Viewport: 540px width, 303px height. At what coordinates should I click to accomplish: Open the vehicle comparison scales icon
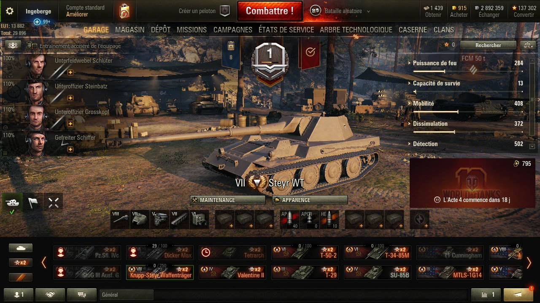tap(527, 45)
